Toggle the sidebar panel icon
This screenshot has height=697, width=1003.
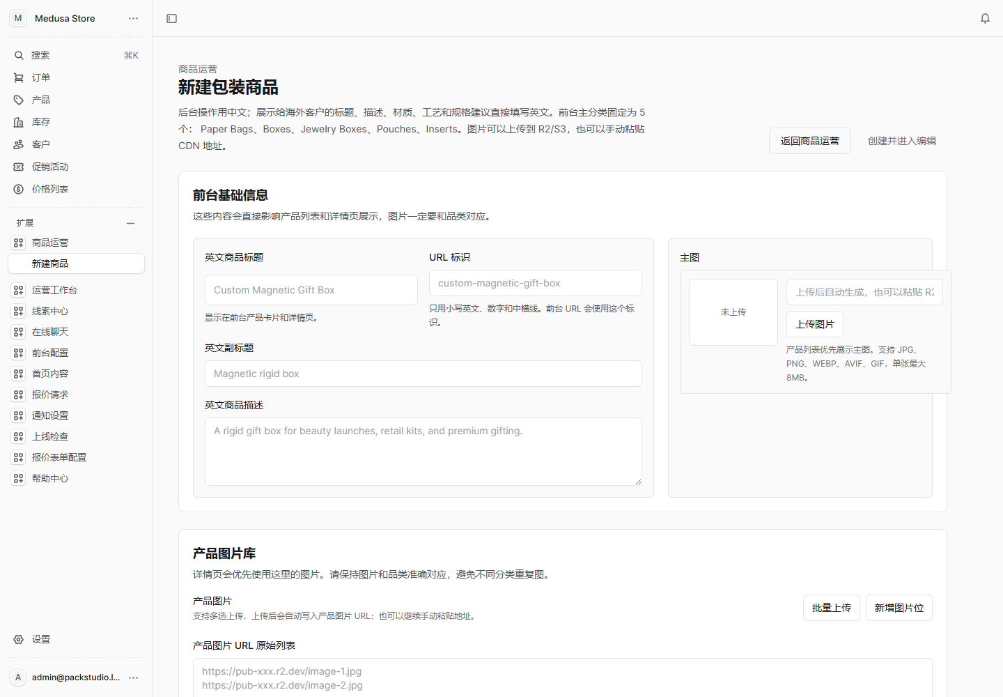[172, 18]
